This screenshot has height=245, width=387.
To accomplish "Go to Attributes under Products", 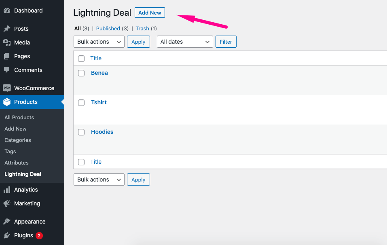I will click(17, 163).
